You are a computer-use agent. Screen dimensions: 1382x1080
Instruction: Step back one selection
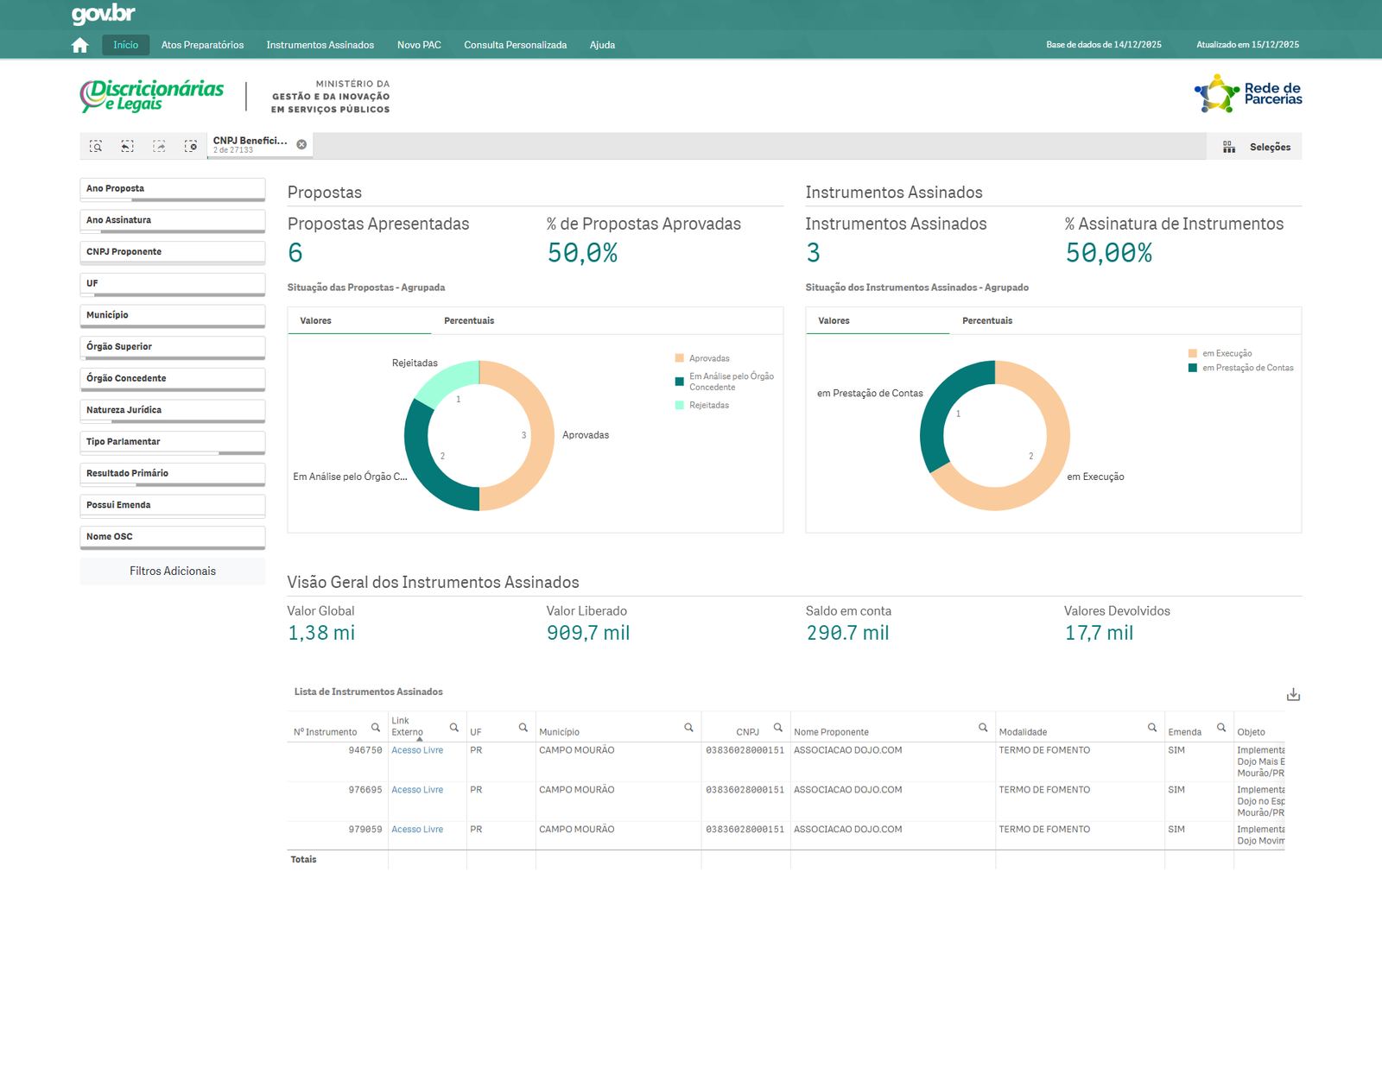coord(128,147)
